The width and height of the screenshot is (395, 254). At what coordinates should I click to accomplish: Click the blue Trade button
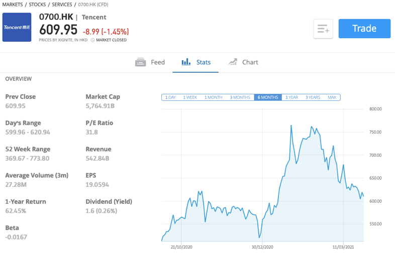(364, 29)
